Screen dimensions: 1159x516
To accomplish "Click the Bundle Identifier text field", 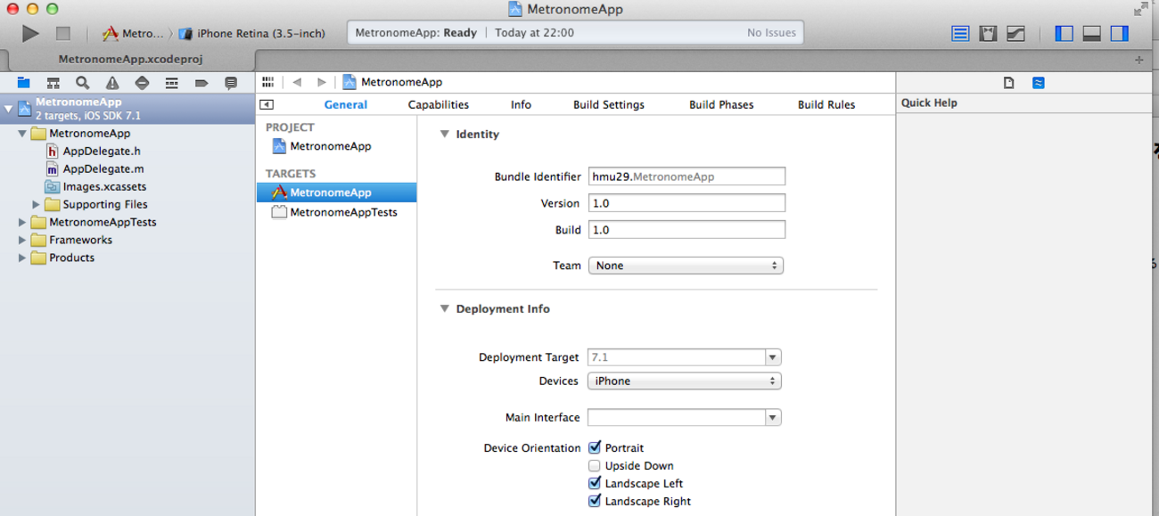I will tap(686, 176).
